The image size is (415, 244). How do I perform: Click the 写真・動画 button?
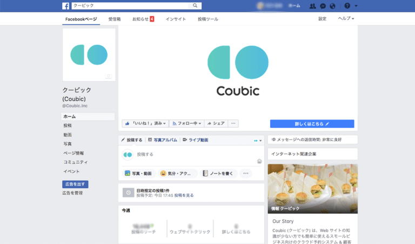click(x=138, y=174)
